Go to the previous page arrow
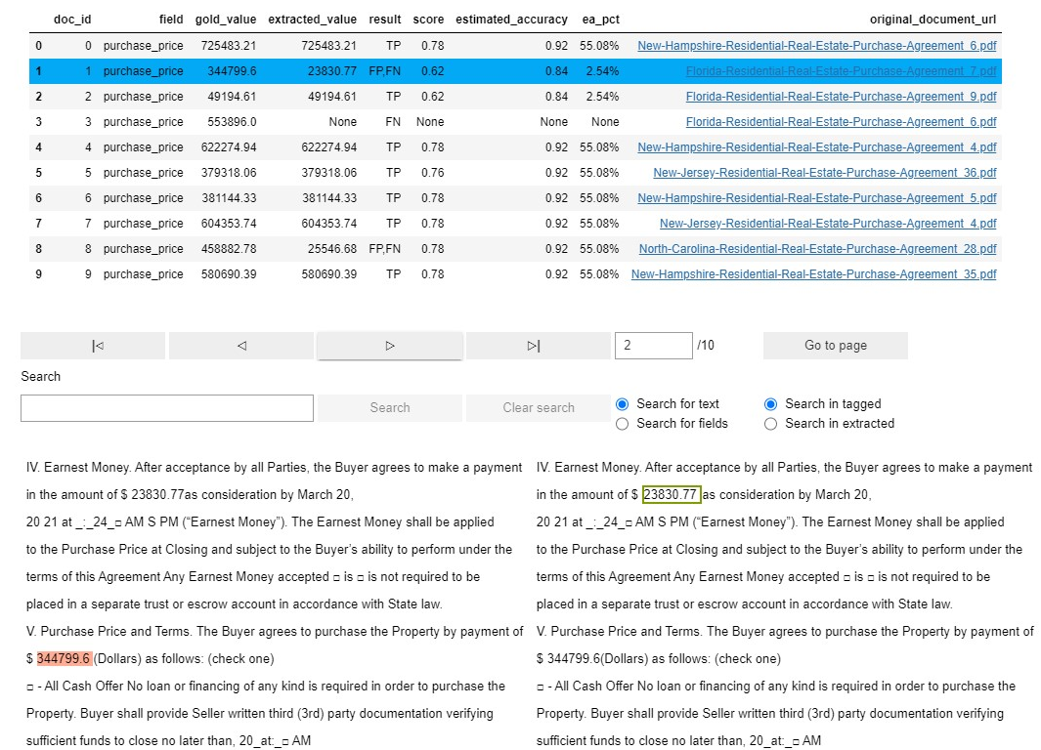 pyautogui.click(x=241, y=346)
